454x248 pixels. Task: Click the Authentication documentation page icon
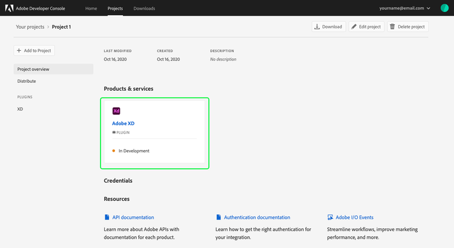tap(219, 217)
